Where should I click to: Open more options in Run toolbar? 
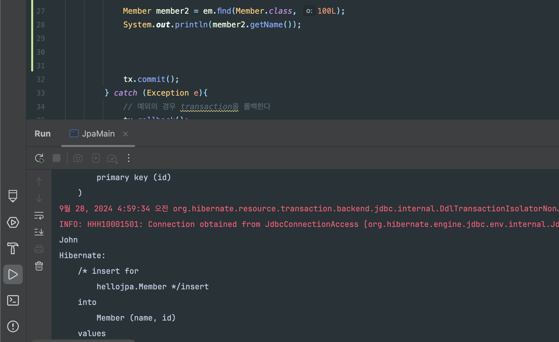pyautogui.click(x=129, y=158)
